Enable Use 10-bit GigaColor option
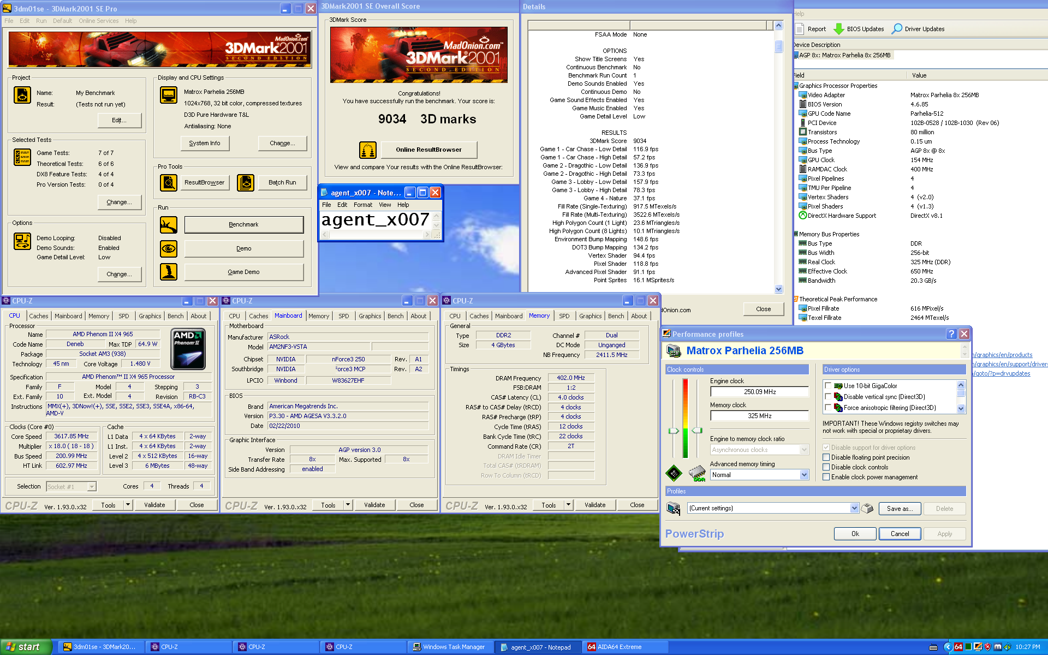The height and width of the screenshot is (655, 1048). click(828, 386)
